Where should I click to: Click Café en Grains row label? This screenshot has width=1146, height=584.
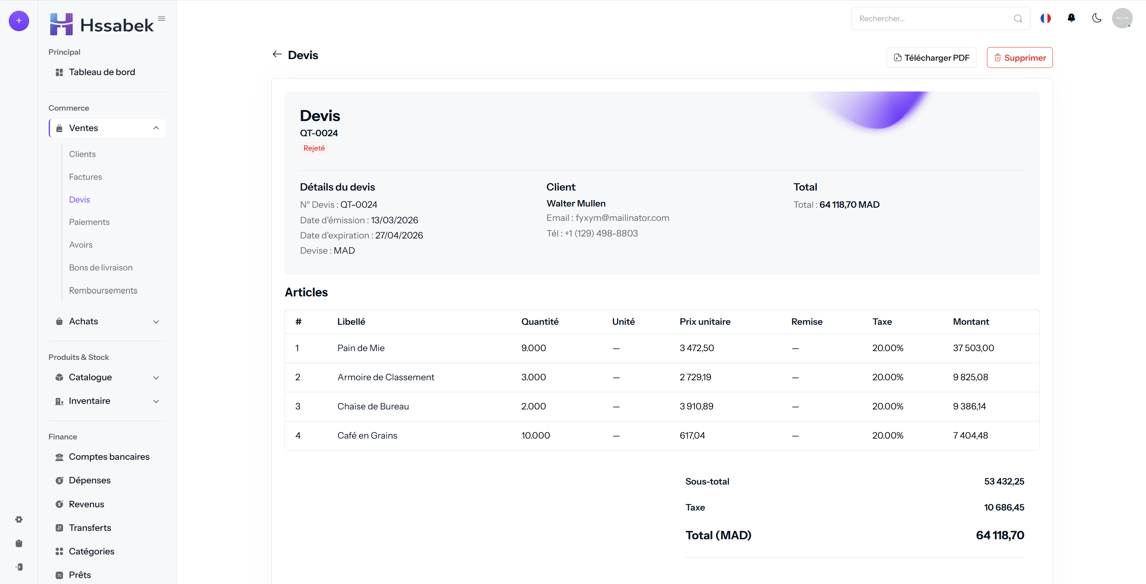tap(367, 435)
